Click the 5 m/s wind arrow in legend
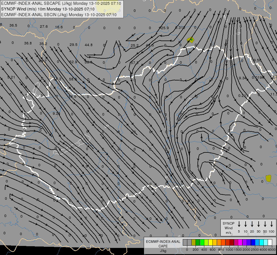 click(239, 224)
